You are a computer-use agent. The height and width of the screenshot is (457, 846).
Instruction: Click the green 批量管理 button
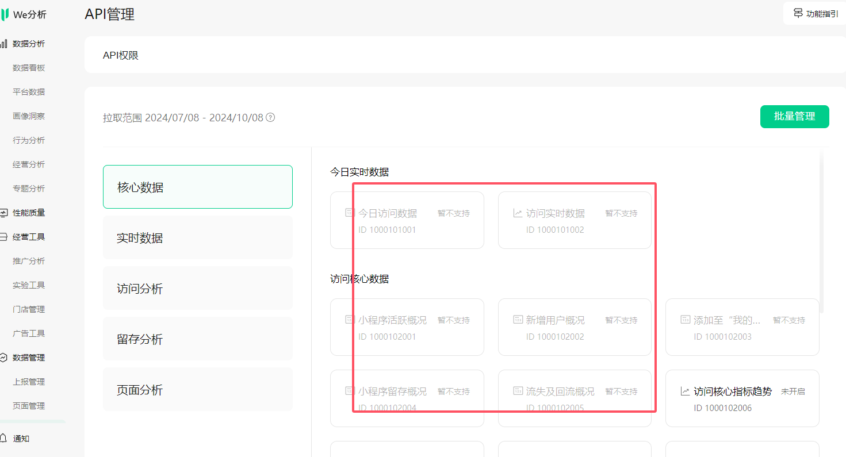795,117
